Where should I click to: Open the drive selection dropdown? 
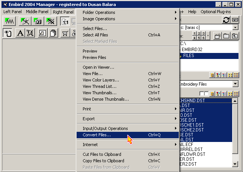coord(235,27)
